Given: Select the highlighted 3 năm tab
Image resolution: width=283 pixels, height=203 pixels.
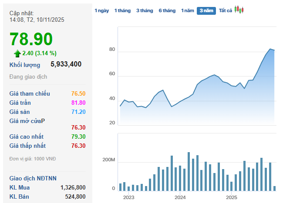Looking at the screenshot, I should pyautogui.click(x=206, y=10).
